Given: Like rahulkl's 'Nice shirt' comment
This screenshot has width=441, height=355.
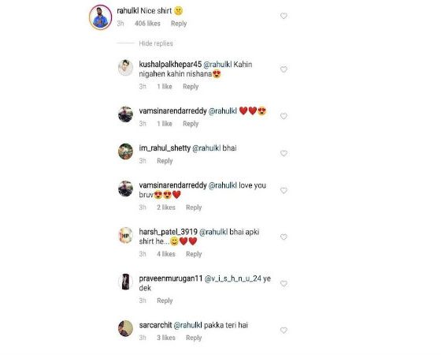Looking at the screenshot, I should click(283, 16).
